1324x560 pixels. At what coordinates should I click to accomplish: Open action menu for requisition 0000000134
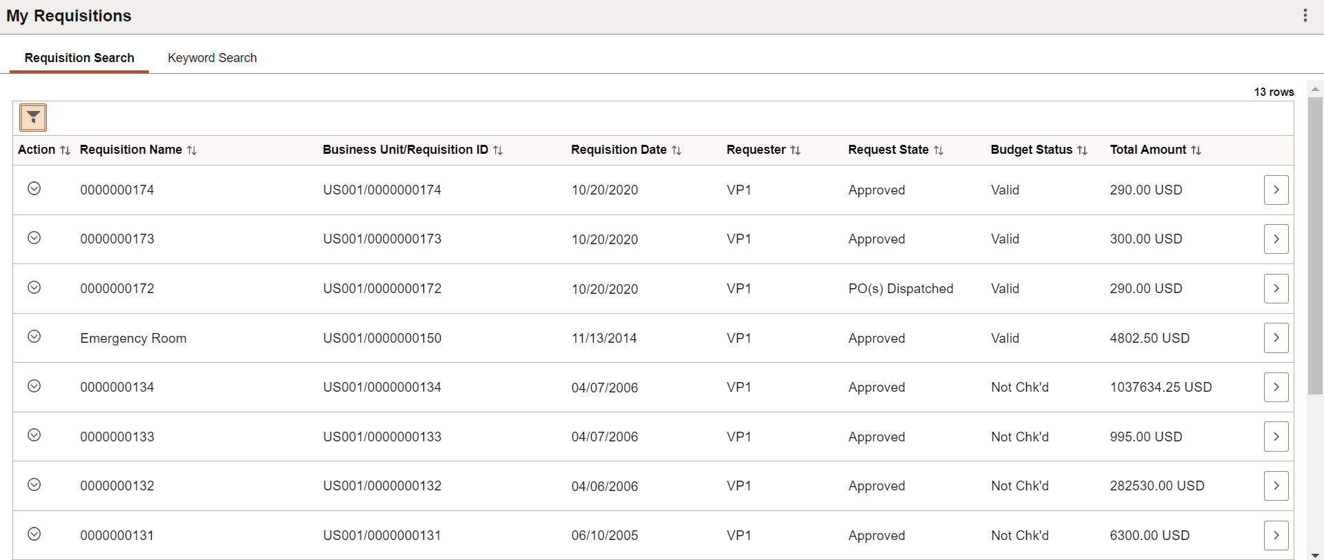point(34,386)
